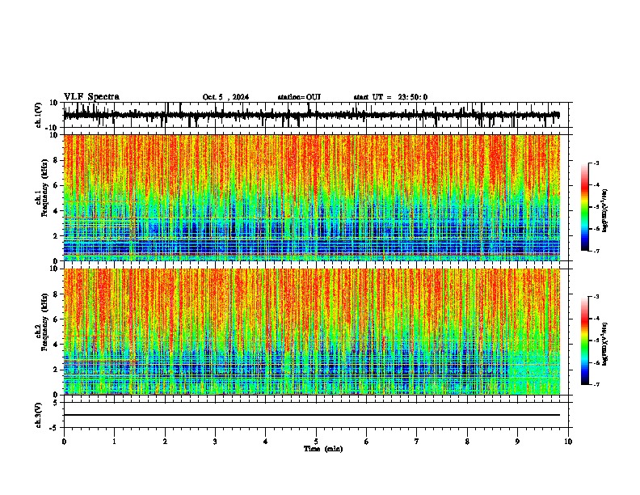Screen dimensions: 640x495
Task: Click the "-3" label on the ch.1 color scale
Action: [596, 163]
